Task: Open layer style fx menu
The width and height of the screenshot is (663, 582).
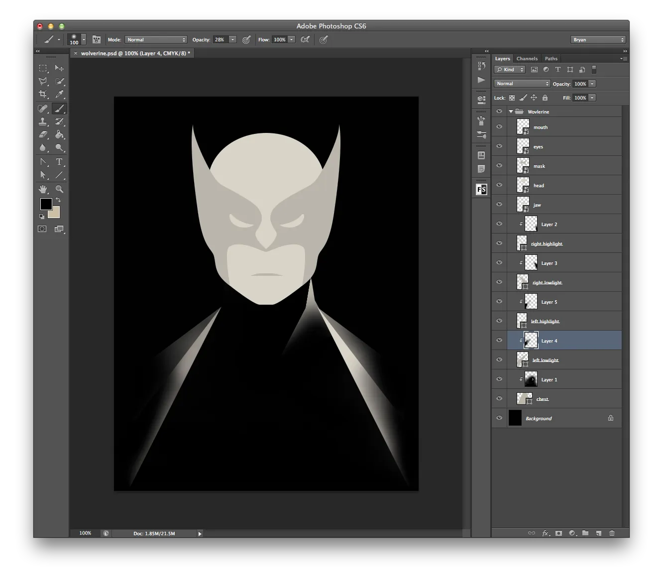Action: [546, 533]
